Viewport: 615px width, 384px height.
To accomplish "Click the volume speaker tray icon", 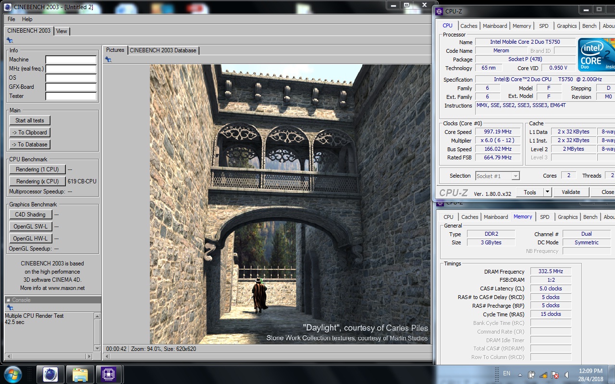I will 567,374.
